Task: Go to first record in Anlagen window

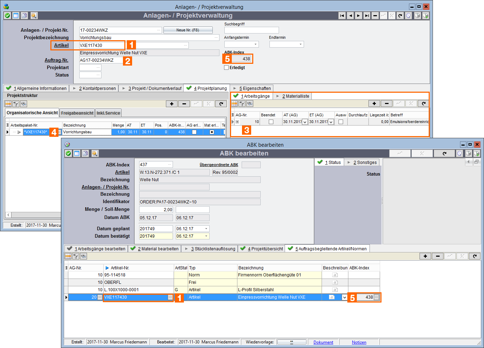Action: point(342,16)
